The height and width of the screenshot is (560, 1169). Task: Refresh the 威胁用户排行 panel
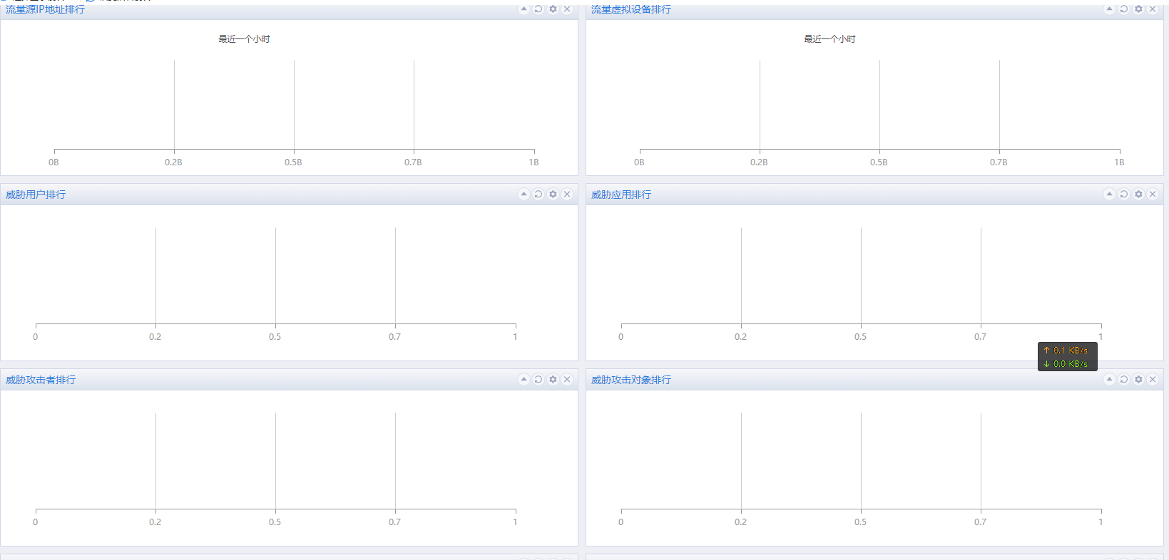[538, 194]
